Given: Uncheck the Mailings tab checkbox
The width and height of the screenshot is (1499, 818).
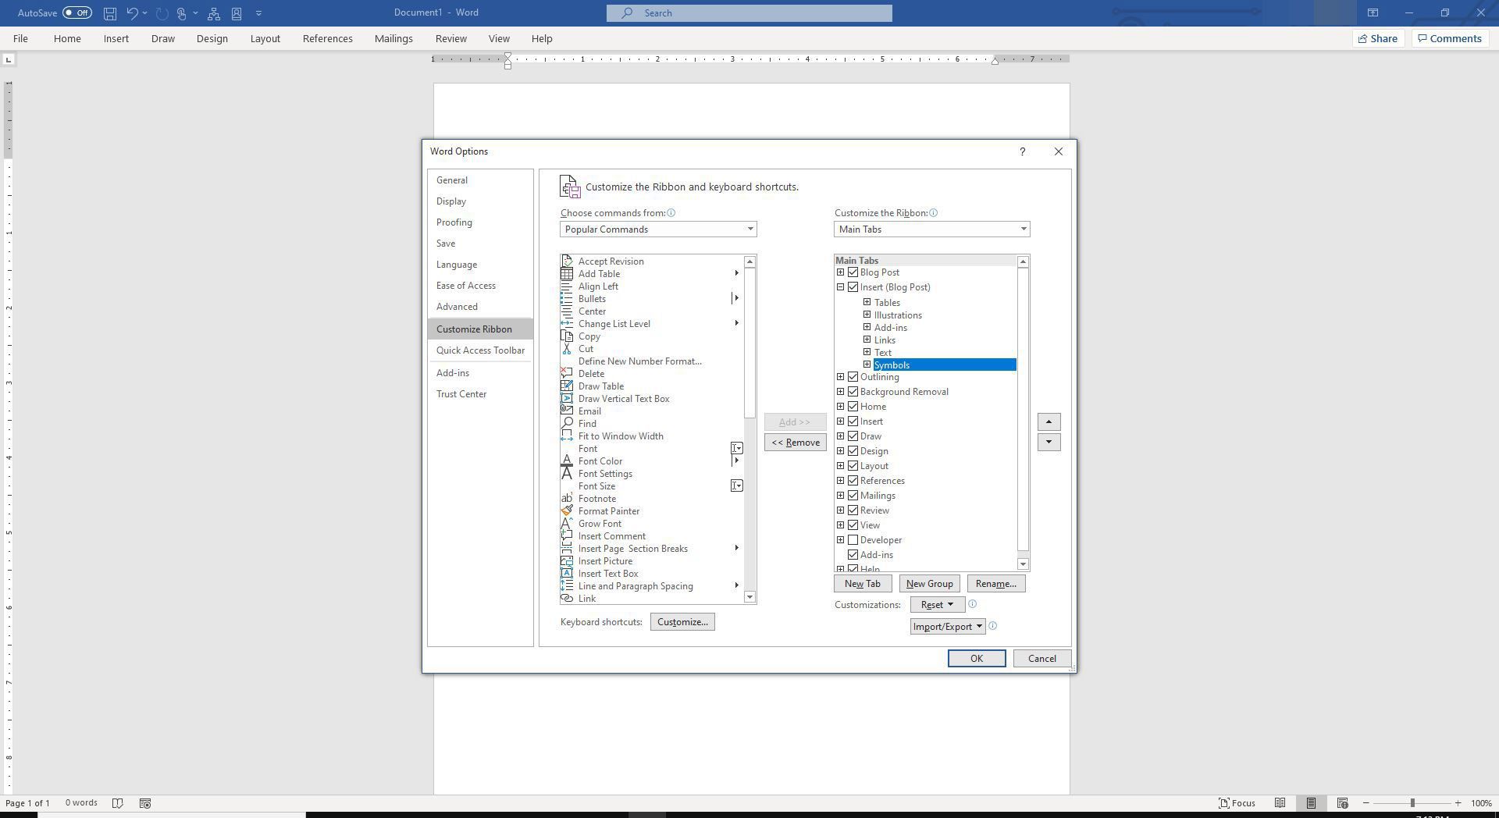Looking at the screenshot, I should click(x=853, y=496).
